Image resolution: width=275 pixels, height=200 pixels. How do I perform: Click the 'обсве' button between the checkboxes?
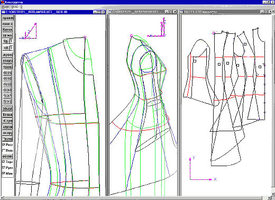7,157
